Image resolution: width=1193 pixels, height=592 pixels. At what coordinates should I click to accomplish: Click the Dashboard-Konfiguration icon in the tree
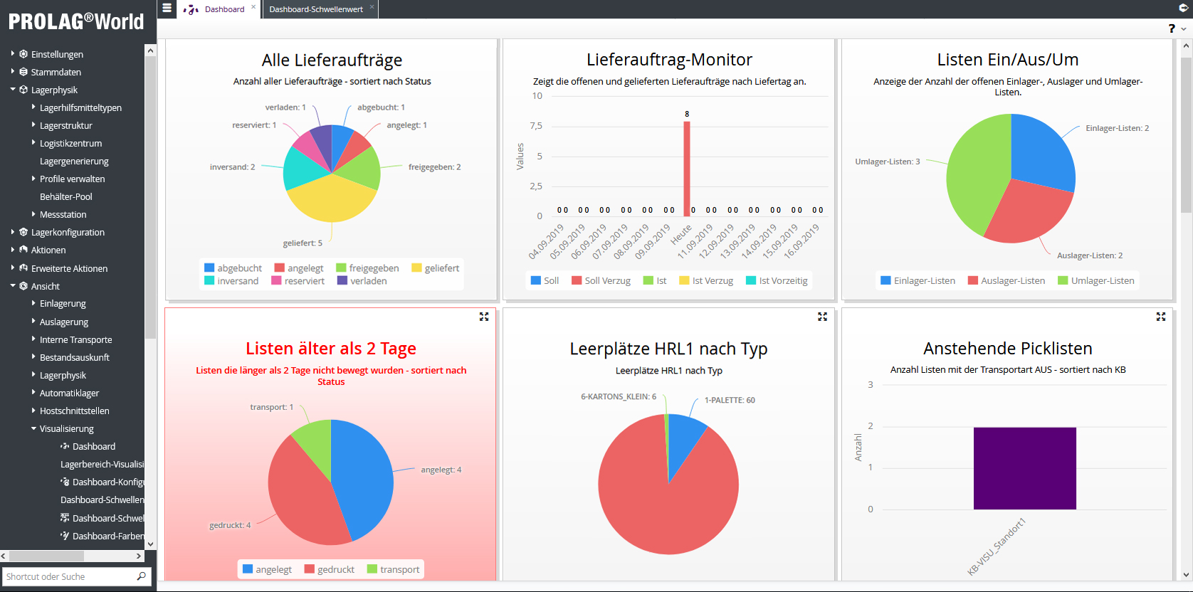click(x=65, y=482)
